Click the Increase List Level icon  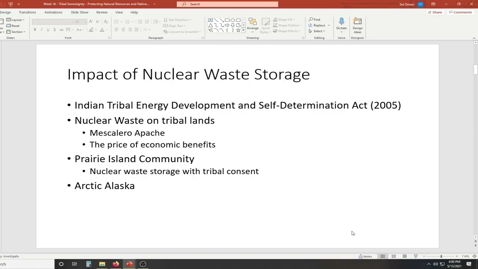click(x=147, y=22)
